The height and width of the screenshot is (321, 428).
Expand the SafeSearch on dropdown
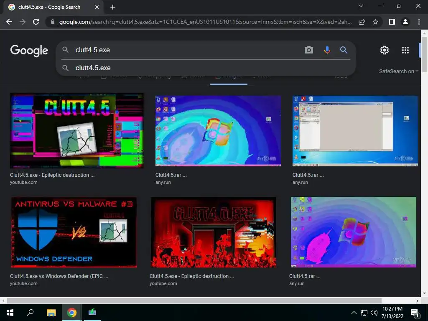point(398,71)
